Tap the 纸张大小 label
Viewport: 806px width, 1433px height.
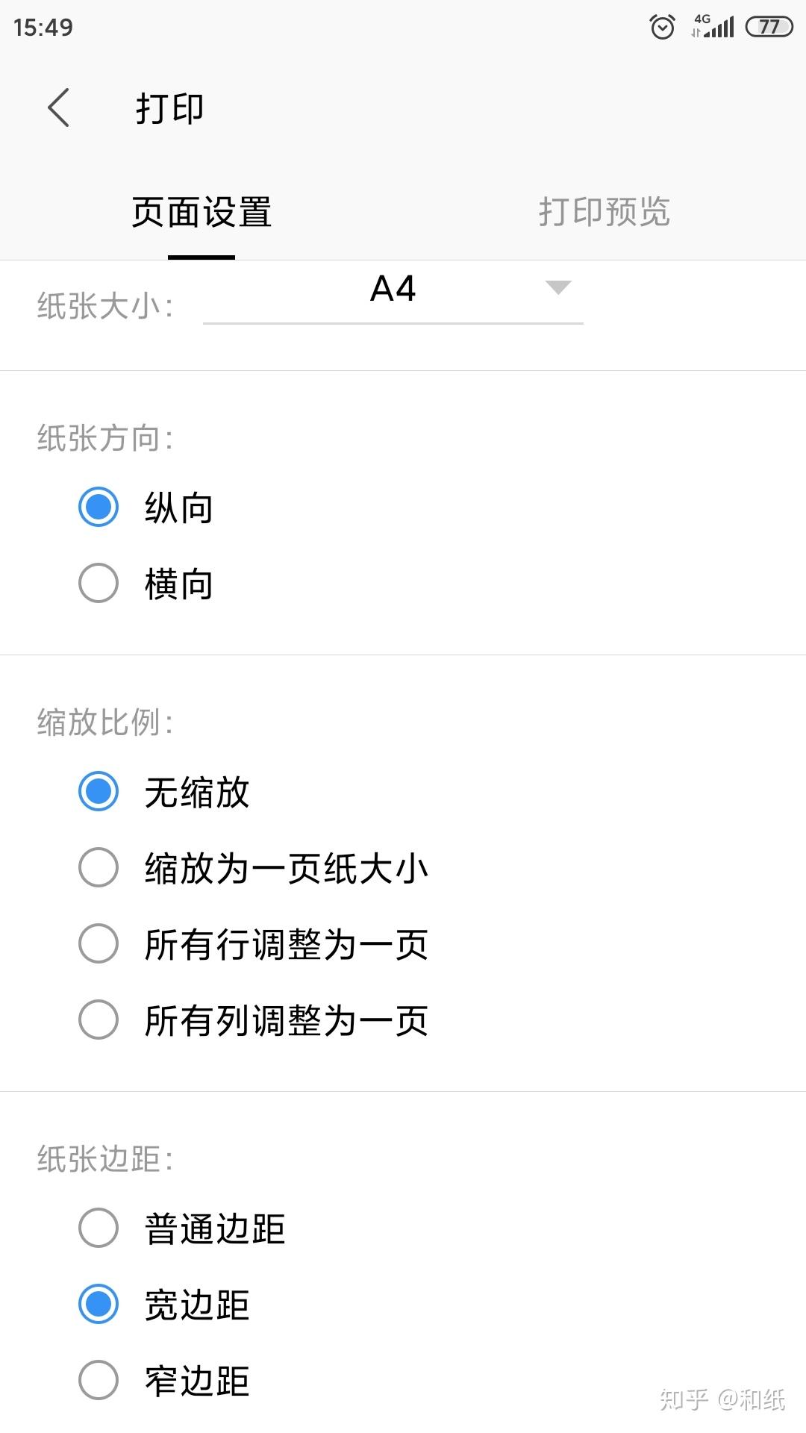(x=105, y=306)
